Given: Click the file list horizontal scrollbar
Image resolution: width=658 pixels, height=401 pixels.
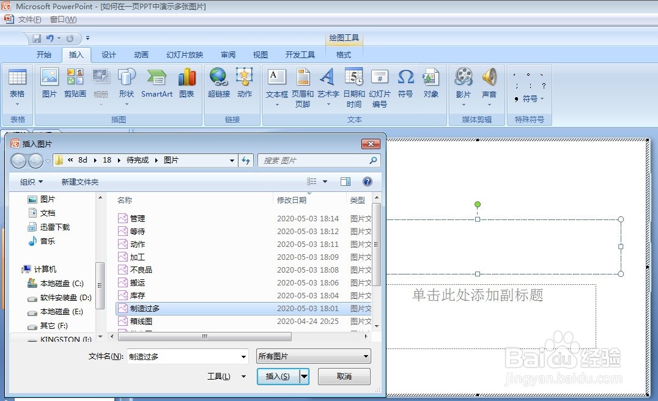Looking at the screenshot, I should tap(204, 336).
